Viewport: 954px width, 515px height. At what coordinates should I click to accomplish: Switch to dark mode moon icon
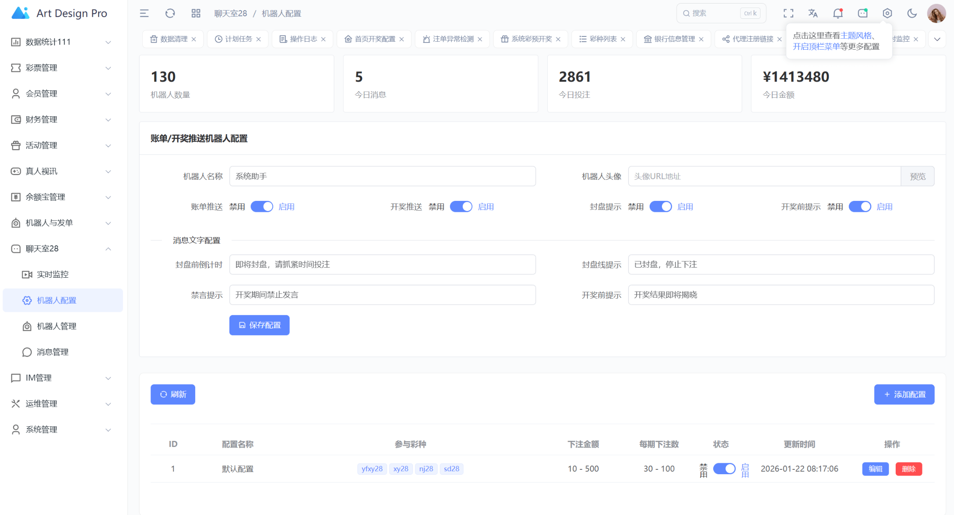pyautogui.click(x=912, y=13)
